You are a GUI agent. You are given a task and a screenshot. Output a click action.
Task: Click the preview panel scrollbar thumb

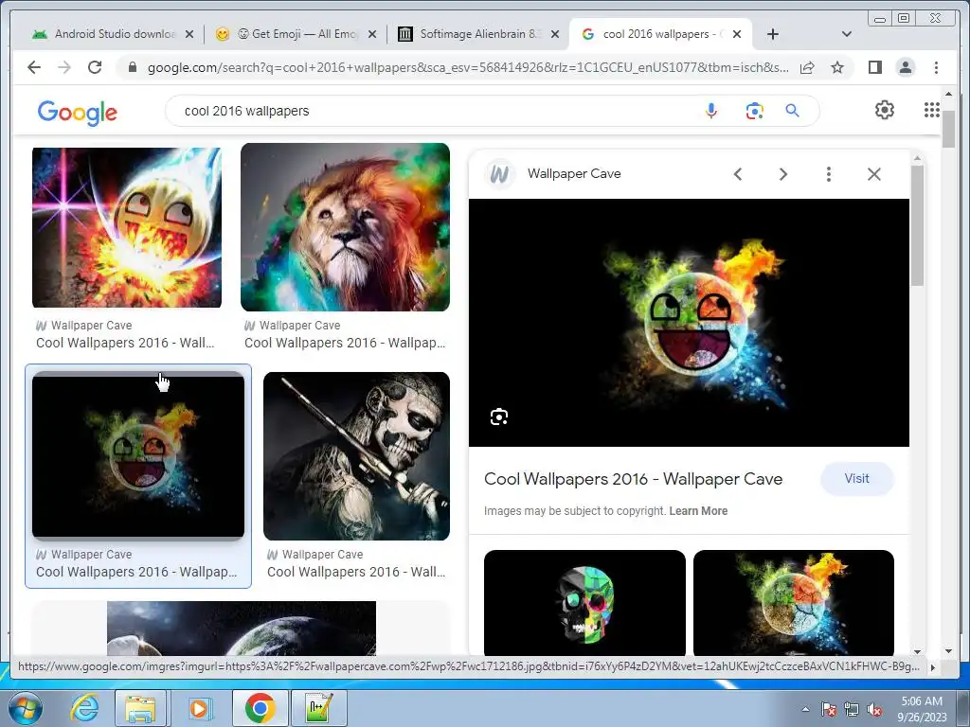point(917,225)
